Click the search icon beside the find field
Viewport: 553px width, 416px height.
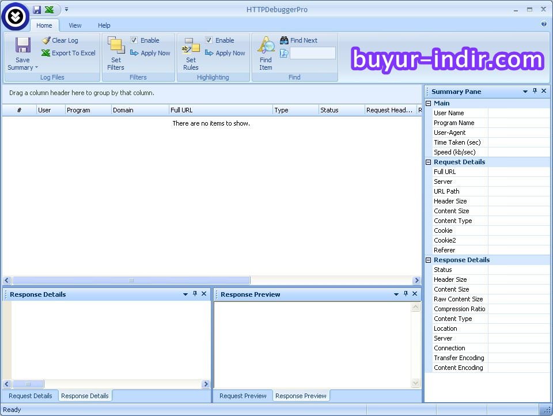(284, 53)
